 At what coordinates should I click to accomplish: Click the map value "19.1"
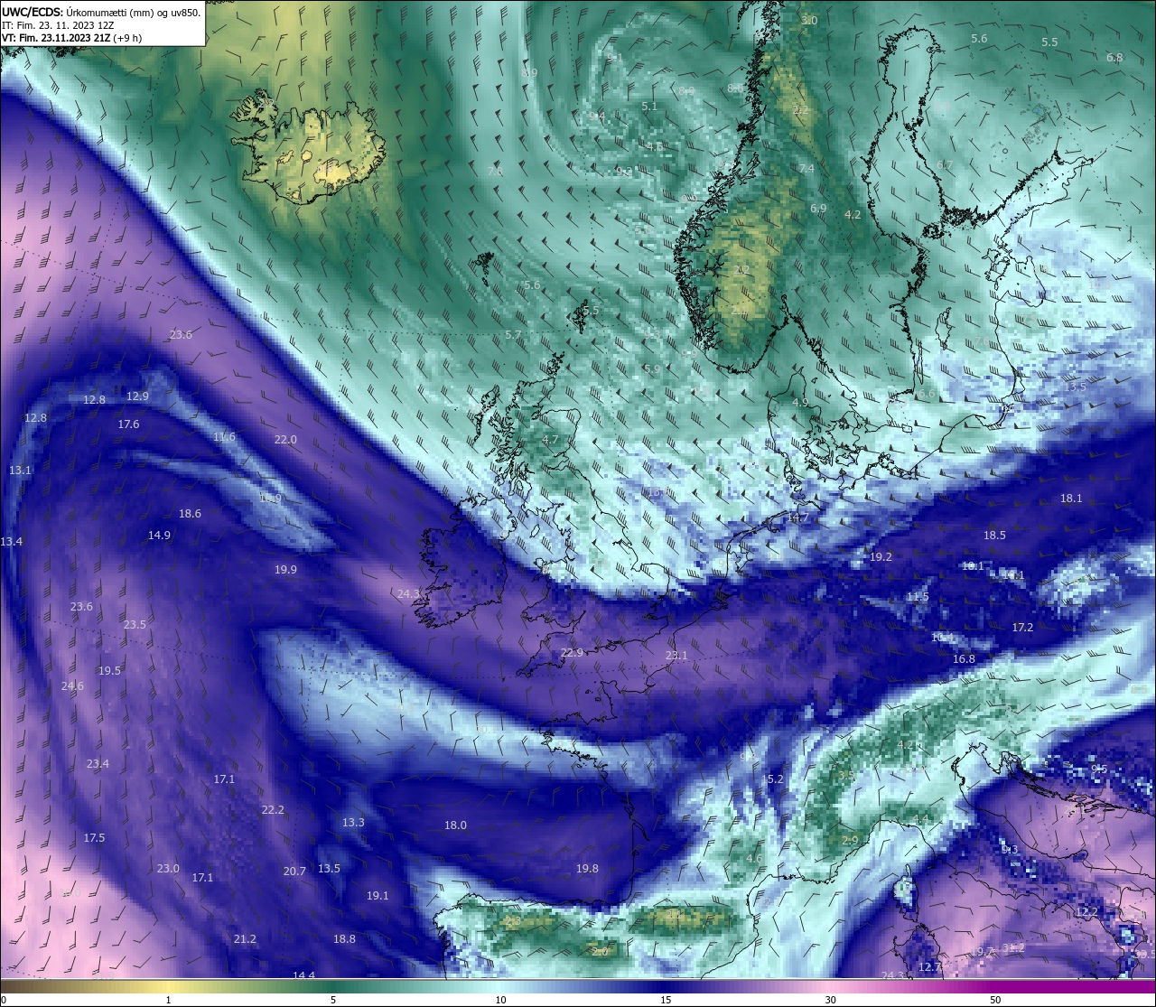pyautogui.click(x=378, y=895)
